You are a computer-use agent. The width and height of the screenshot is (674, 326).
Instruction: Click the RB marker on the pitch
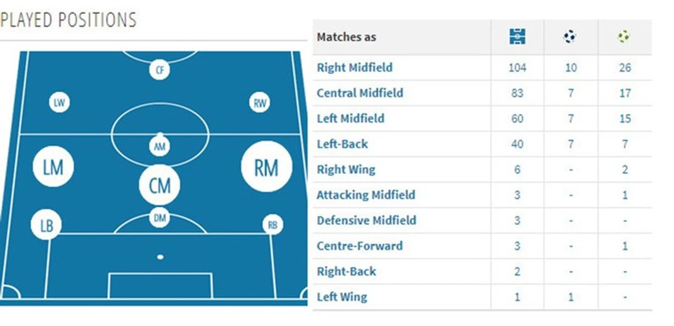[272, 225]
